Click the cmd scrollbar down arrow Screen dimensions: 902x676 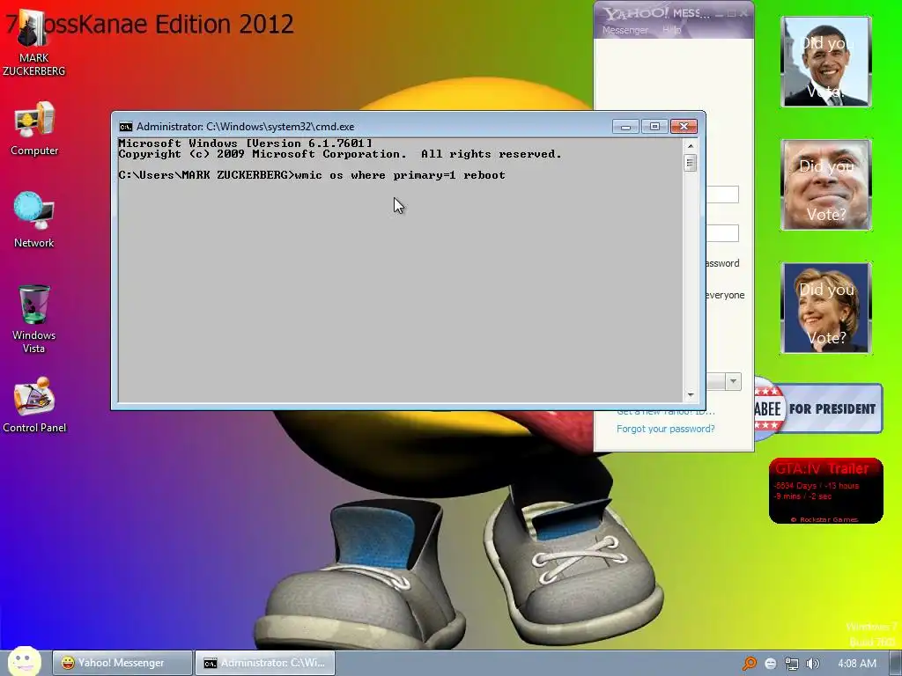click(x=691, y=395)
